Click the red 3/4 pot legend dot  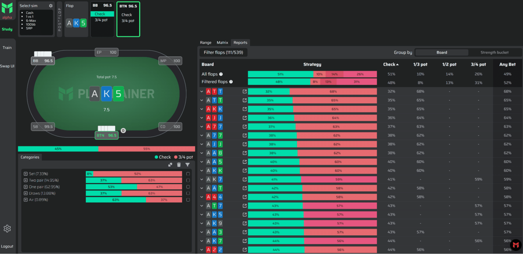pos(176,157)
